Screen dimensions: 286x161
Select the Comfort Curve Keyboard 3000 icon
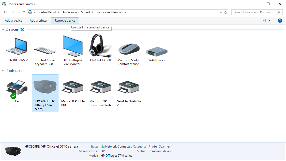click(x=45, y=51)
